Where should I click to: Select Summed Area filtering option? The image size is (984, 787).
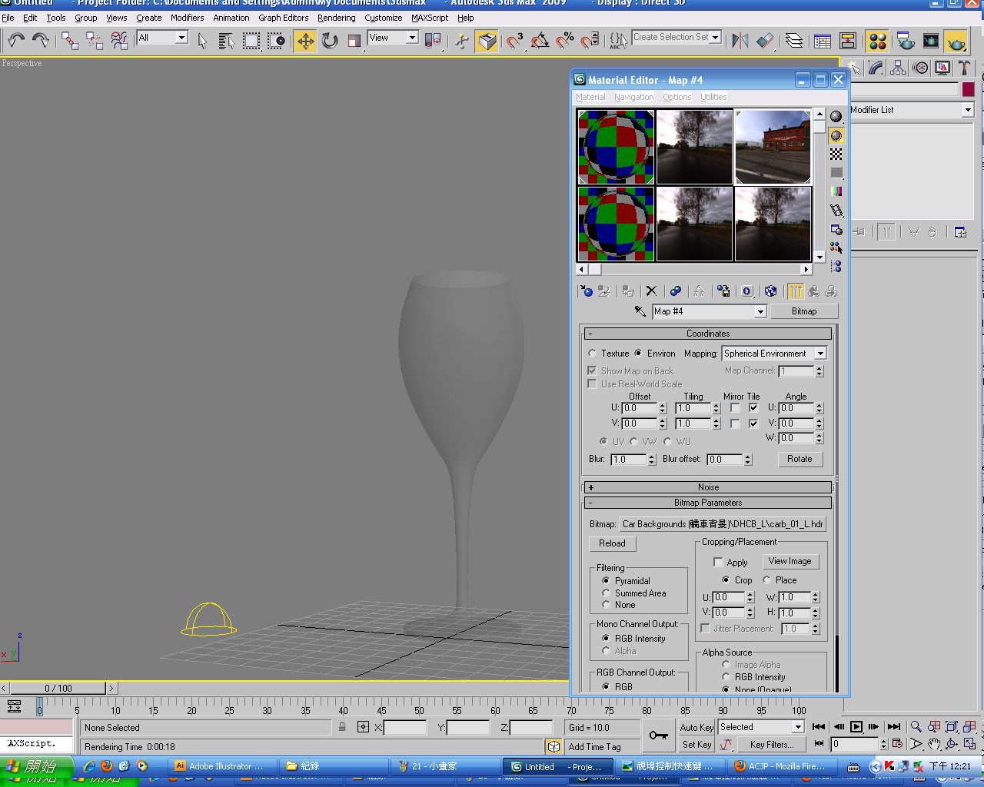click(606, 593)
